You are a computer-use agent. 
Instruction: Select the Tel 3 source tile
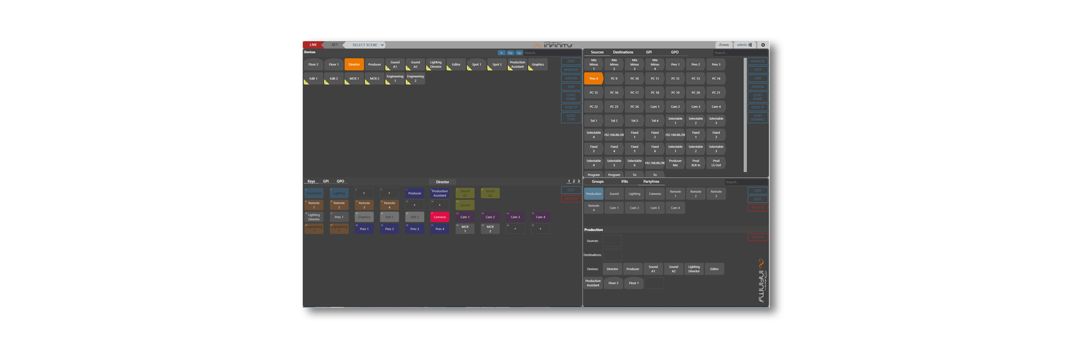click(634, 121)
